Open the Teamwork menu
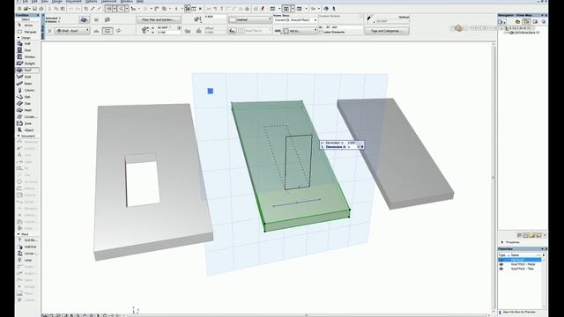The height and width of the screenshot is (317, 564). [108, 2]
